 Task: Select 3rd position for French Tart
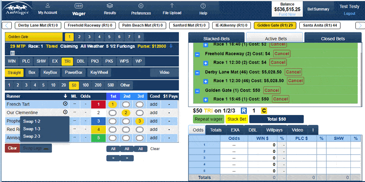[x=140, y=105]
